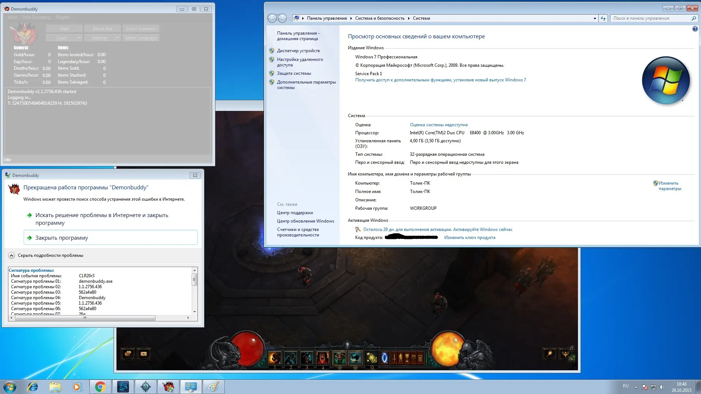
Task: Click the Battle.net taskbar icon
Action: pos(123,387)
